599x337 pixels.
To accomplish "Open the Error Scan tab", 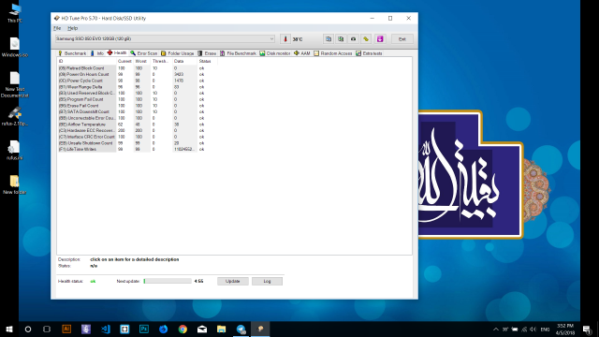I will click(143, 53).
